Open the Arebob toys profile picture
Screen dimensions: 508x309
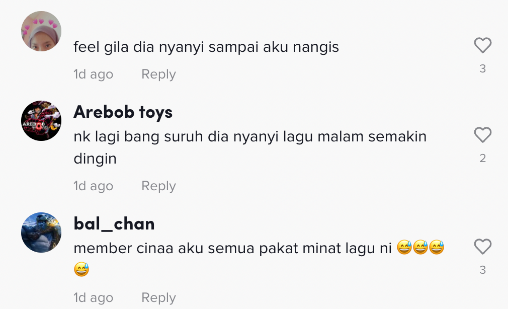coord(41,121)
